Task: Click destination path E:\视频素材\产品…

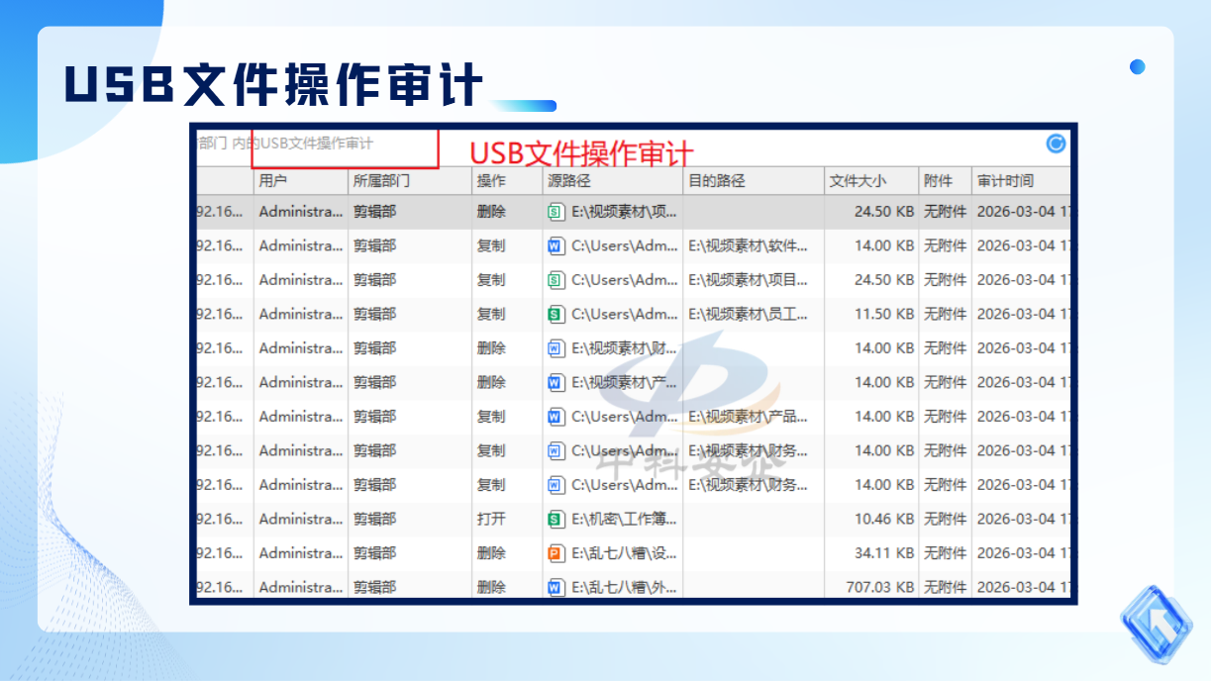Action: point(748,417)
